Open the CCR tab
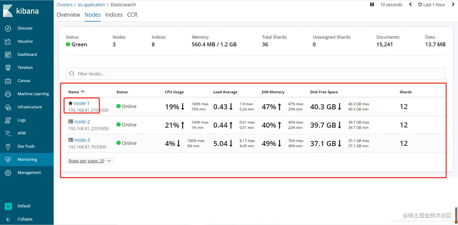Image resolution: width=458 pixels, height=225 pixels. [x=132, y=15]
